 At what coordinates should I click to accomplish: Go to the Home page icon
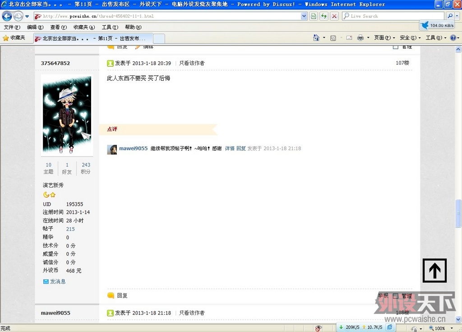pos(316,38)
